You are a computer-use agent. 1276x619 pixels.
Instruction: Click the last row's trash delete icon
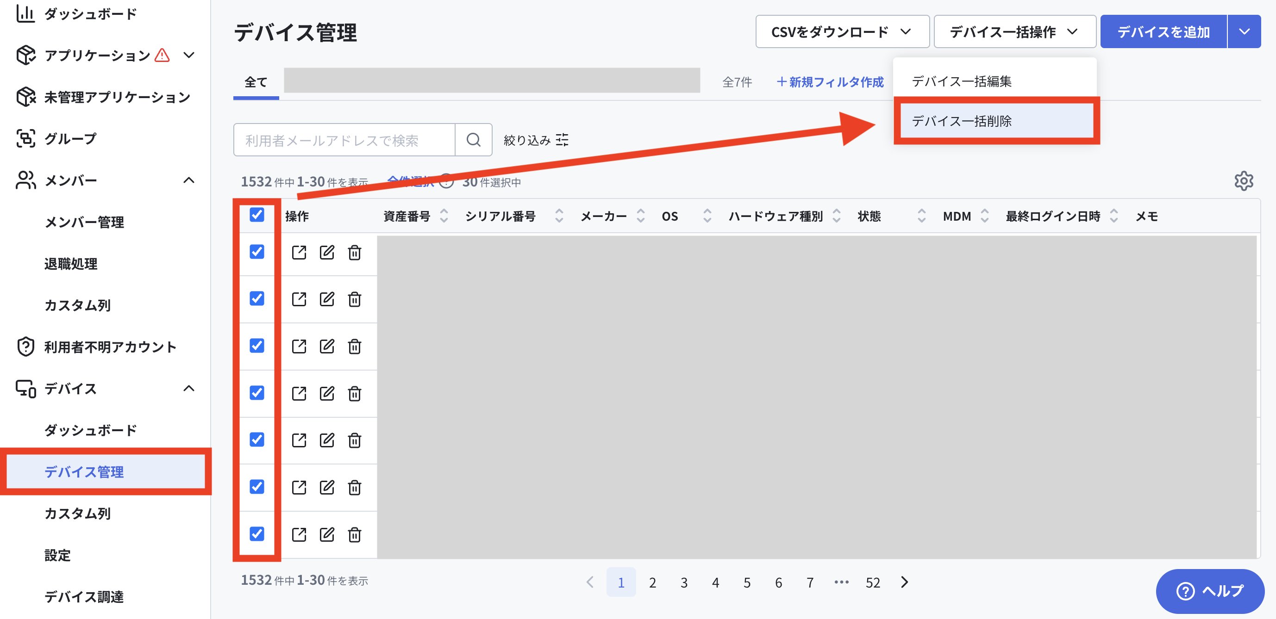pos(355,534)
